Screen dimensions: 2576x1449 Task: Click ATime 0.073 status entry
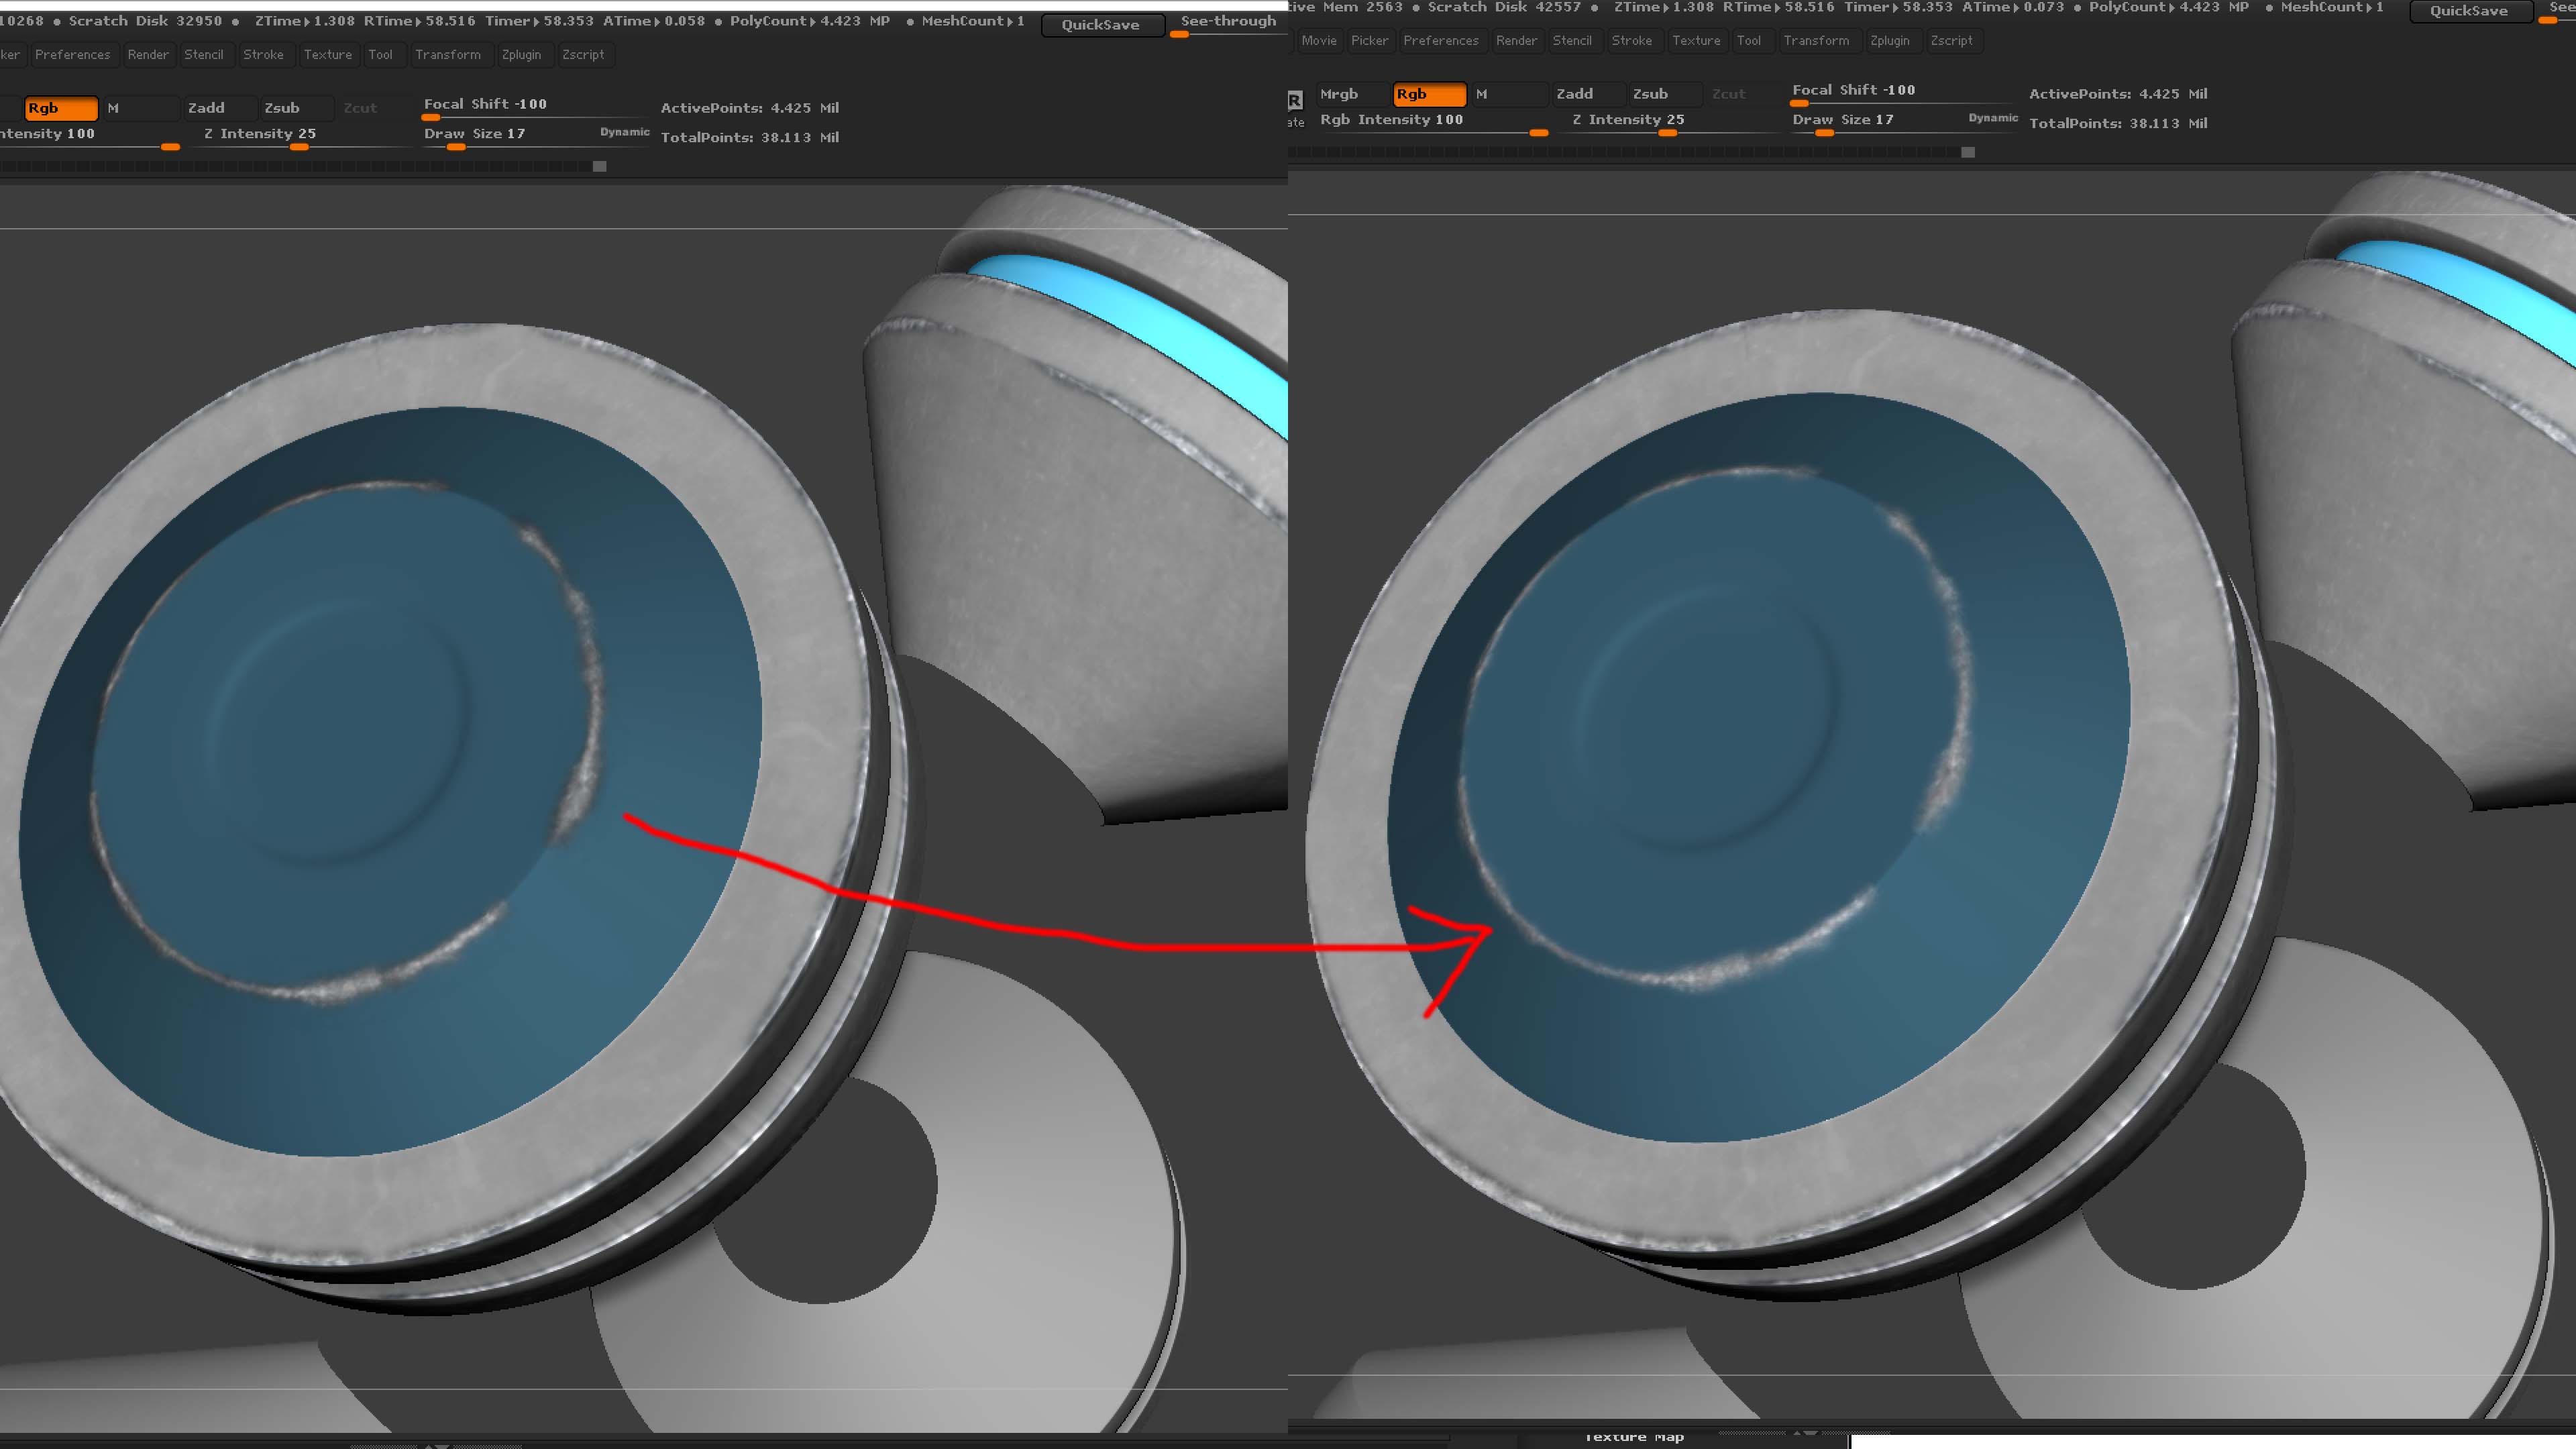coord(2013,7)
